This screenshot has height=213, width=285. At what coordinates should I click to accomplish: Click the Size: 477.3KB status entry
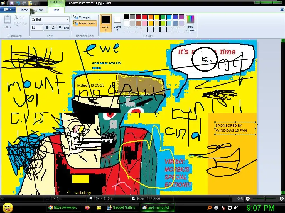pos(146,199)
